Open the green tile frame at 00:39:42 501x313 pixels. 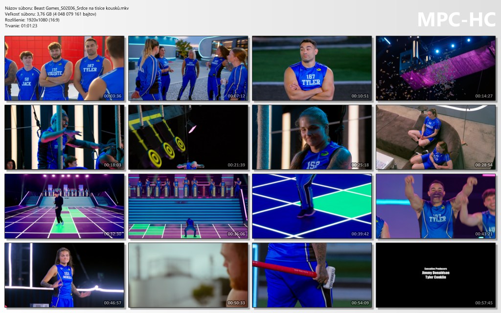[312, 206]
